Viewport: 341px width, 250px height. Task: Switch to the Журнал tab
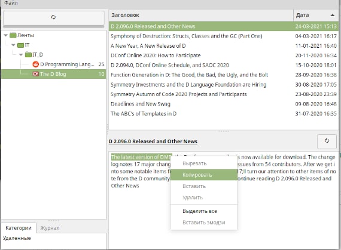pyautogui.click(x=50, y=228)
